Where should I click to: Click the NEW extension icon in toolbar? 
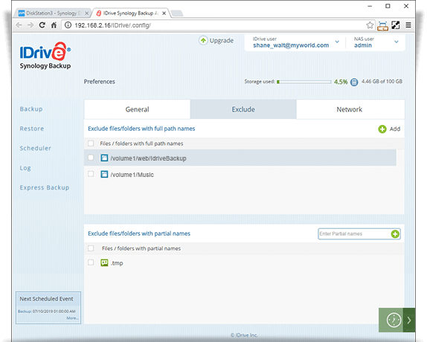click(382, 25)
